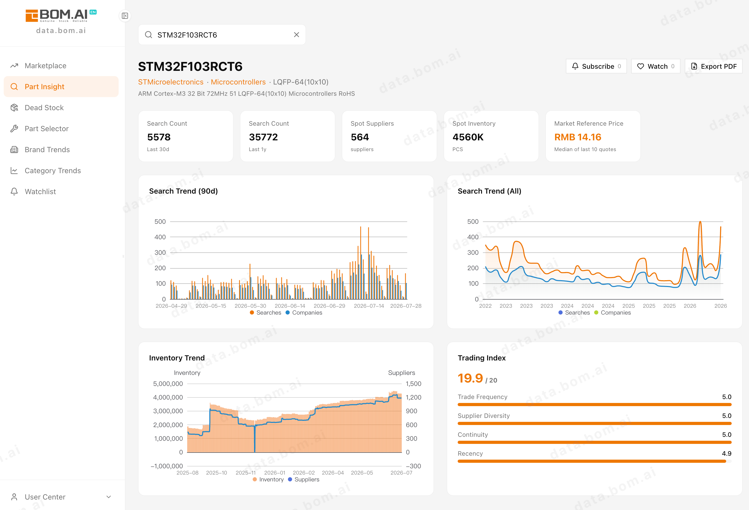Screen dimensions: 749x510
Task: Go to Brand Trends
Action: coord(61,150)
